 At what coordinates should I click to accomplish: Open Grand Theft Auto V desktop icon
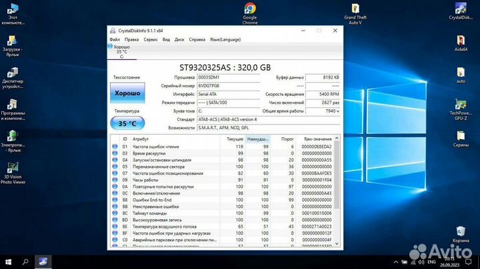coord(355,13)
